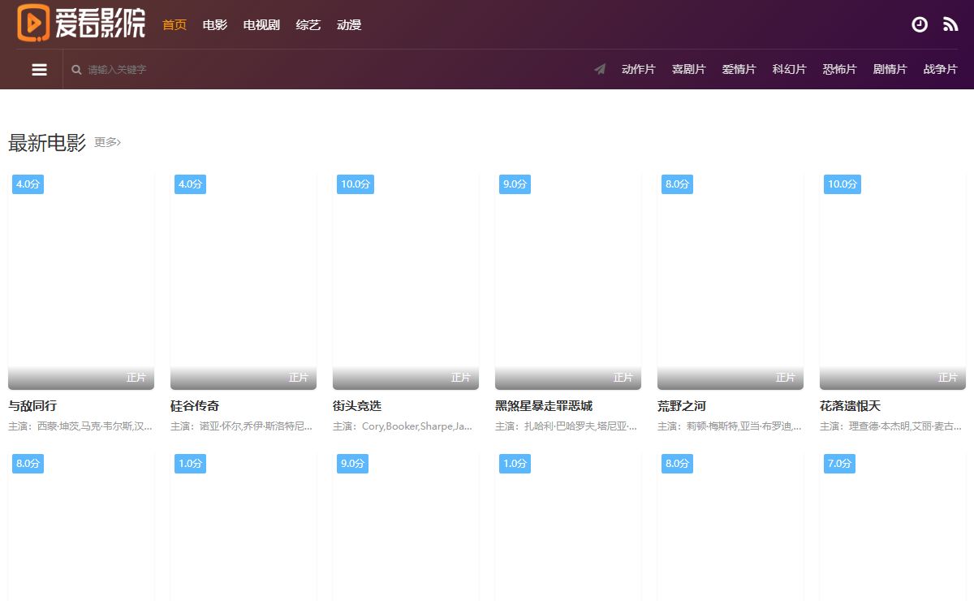Click the 爱看影院 site logo
974x601 pixels.
(x=81, y=23)
